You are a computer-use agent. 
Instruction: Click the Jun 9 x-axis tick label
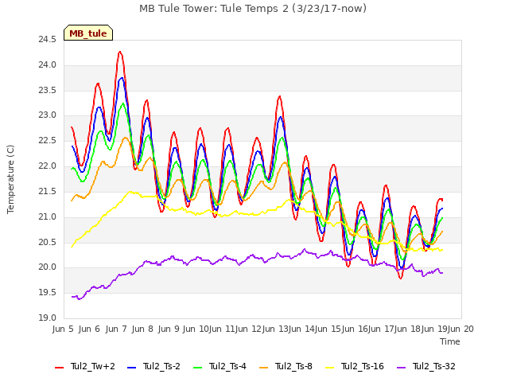tap(169, 329)
